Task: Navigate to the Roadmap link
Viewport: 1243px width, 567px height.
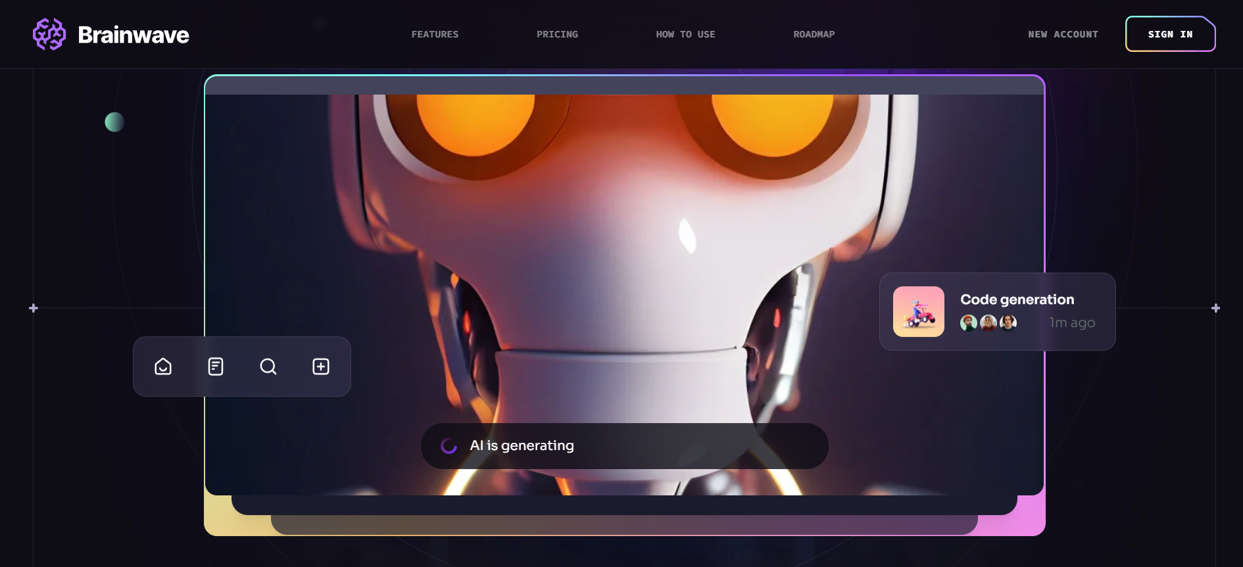Action: [x=814, y=34]
